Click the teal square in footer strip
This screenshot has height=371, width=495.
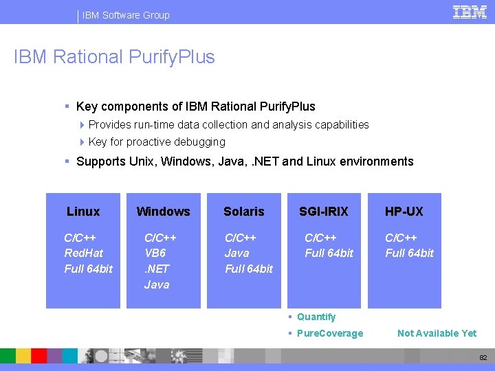pyautogui.click(x=69, y=356)
